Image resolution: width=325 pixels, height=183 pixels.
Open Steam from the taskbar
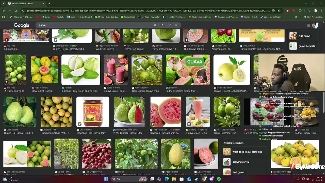tap(197, 179)
